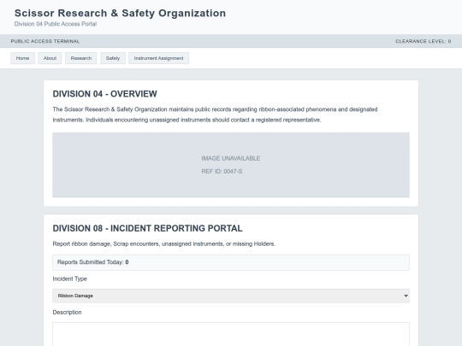The height and width of the screenshot is (346, 462).
Task: Click the DIVISION 08 - INCIDENT REPORTING PORTAL heading
Action: (x=148, y=228)
